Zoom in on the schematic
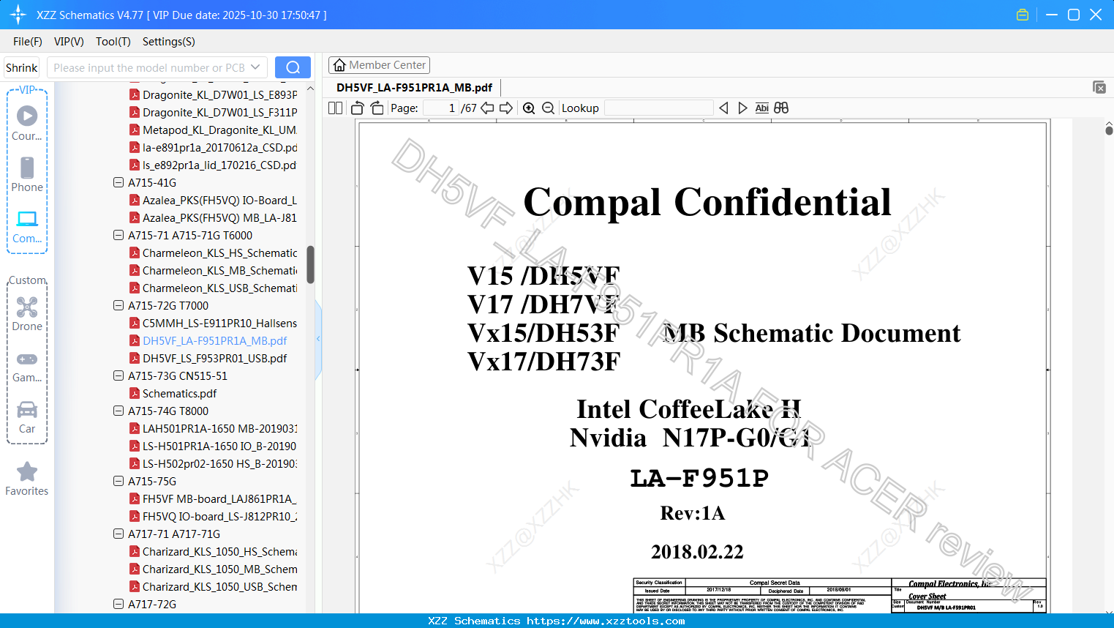This screenshot has height=628, width=1114. click(x=529, y=108)
